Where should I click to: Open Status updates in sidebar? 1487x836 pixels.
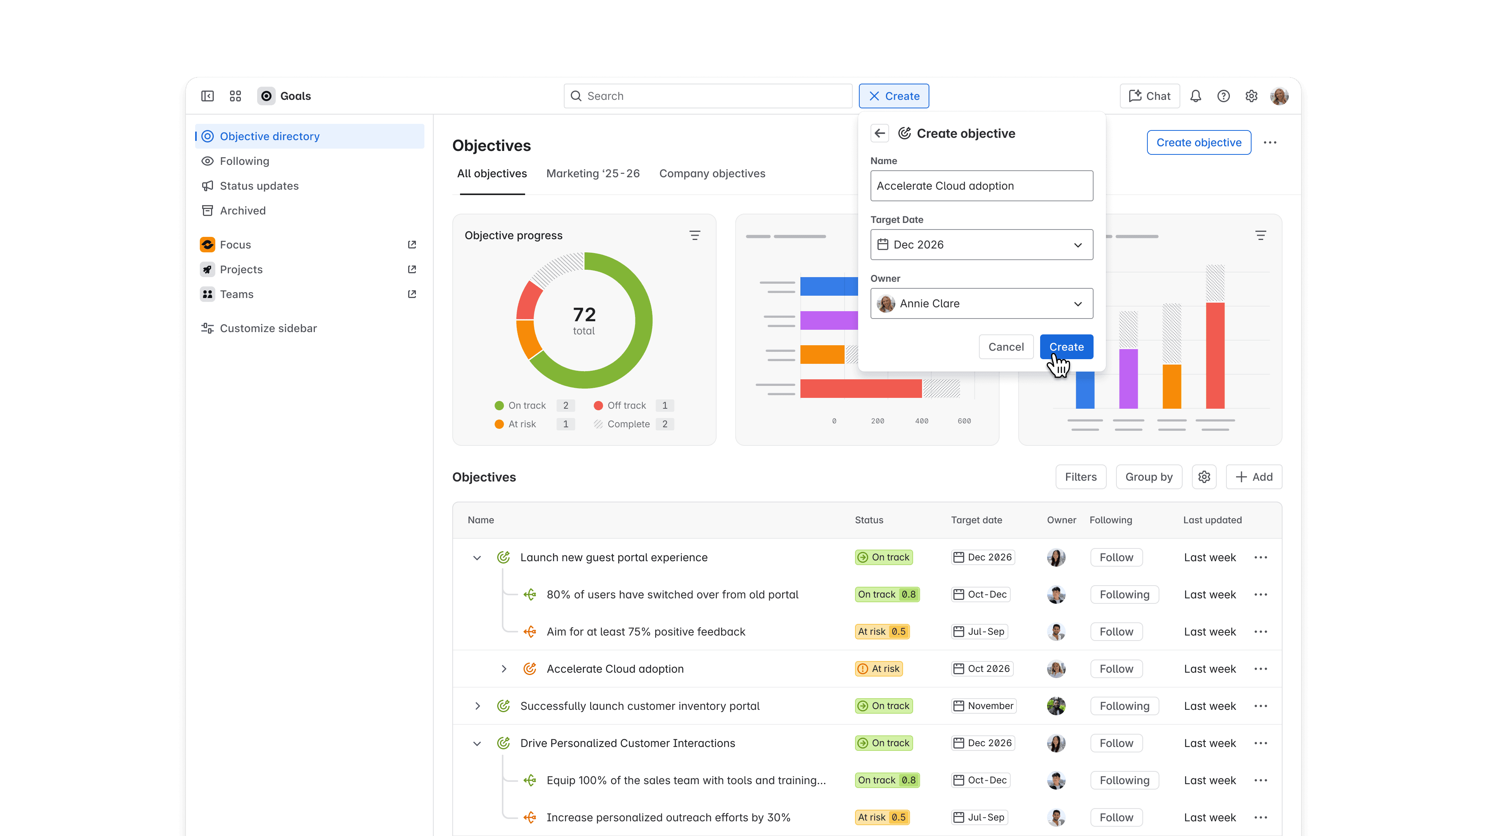tap(259, 186)
